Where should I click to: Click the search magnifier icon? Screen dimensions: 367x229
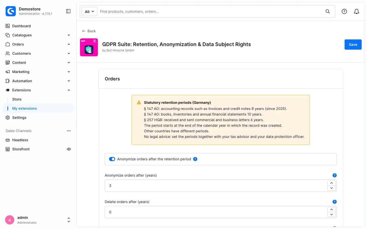[x=328, y=11]
